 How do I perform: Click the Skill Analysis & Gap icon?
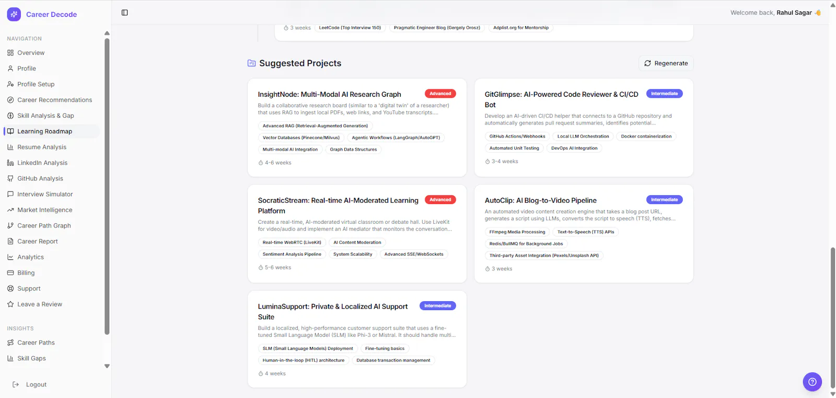[10, 116]
